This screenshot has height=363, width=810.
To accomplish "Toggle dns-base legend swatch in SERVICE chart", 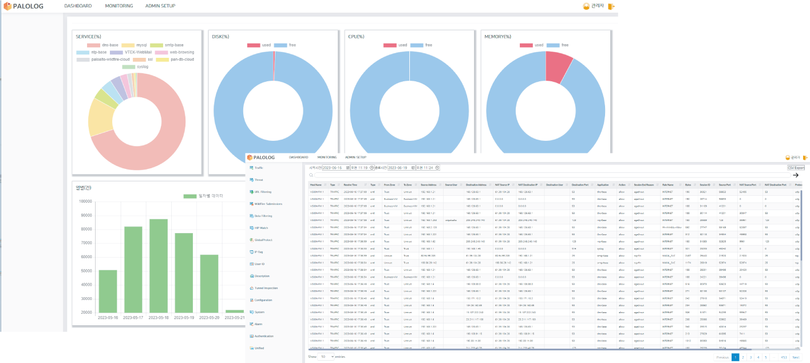I will (94, 45).
